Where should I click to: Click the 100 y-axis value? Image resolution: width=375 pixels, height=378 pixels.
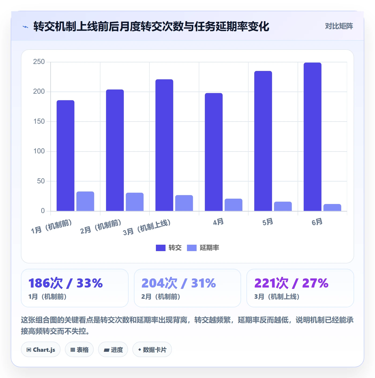[39, 151]
